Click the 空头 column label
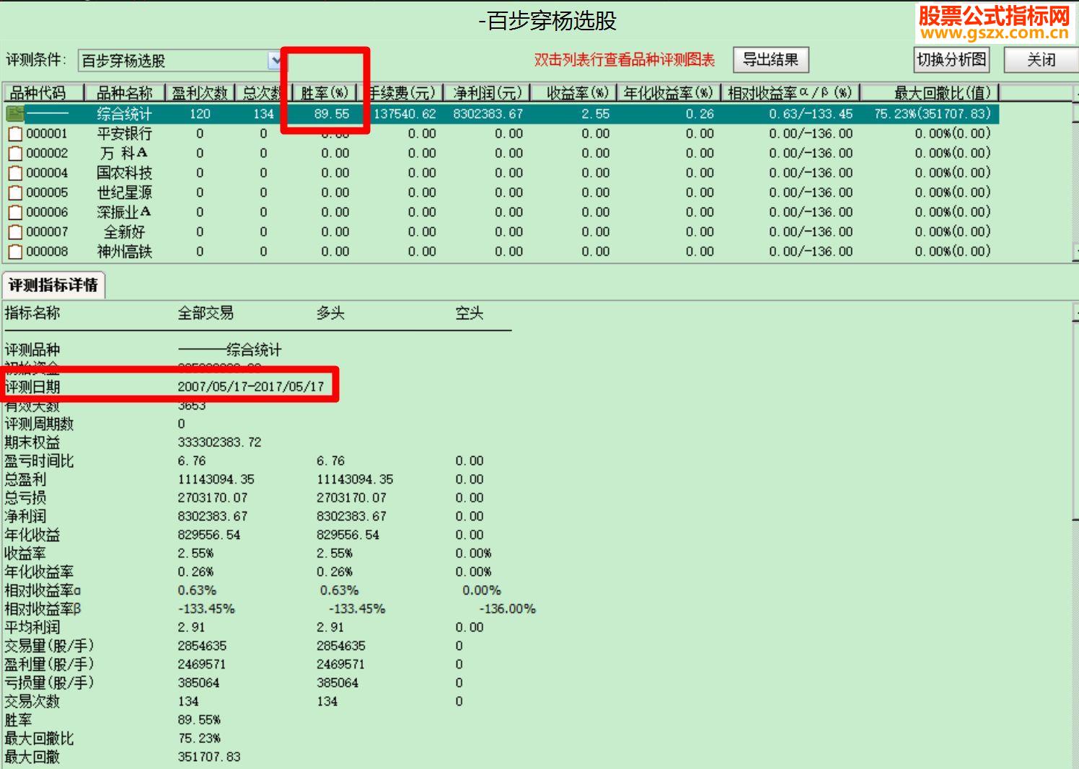This screenshot has height=769, width=1079. point(469,313)
